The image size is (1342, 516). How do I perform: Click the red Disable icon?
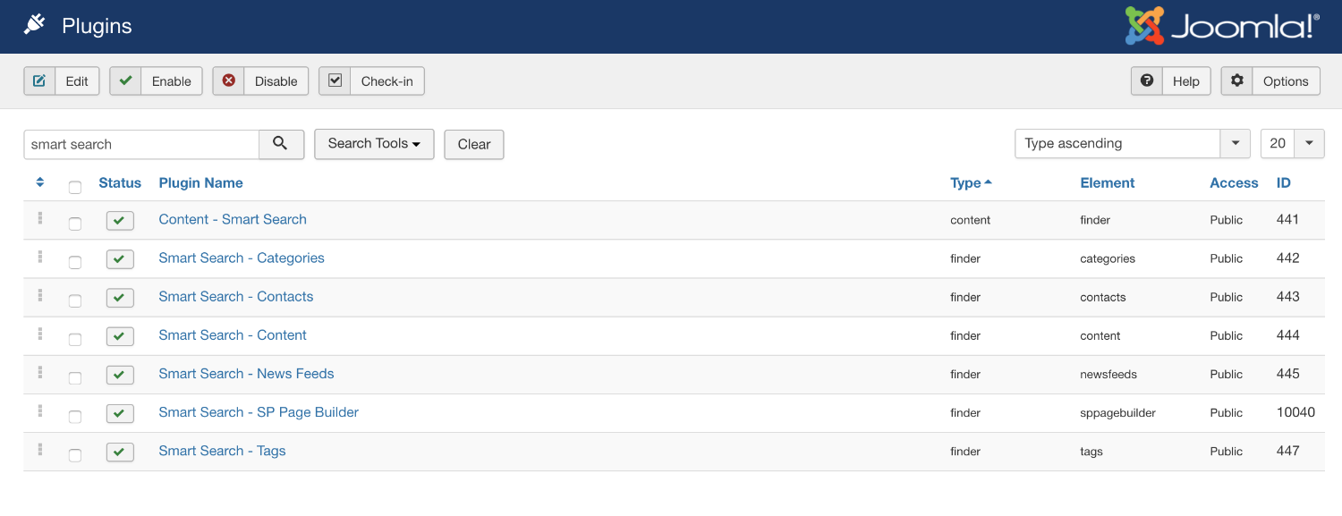coord(229,80)
